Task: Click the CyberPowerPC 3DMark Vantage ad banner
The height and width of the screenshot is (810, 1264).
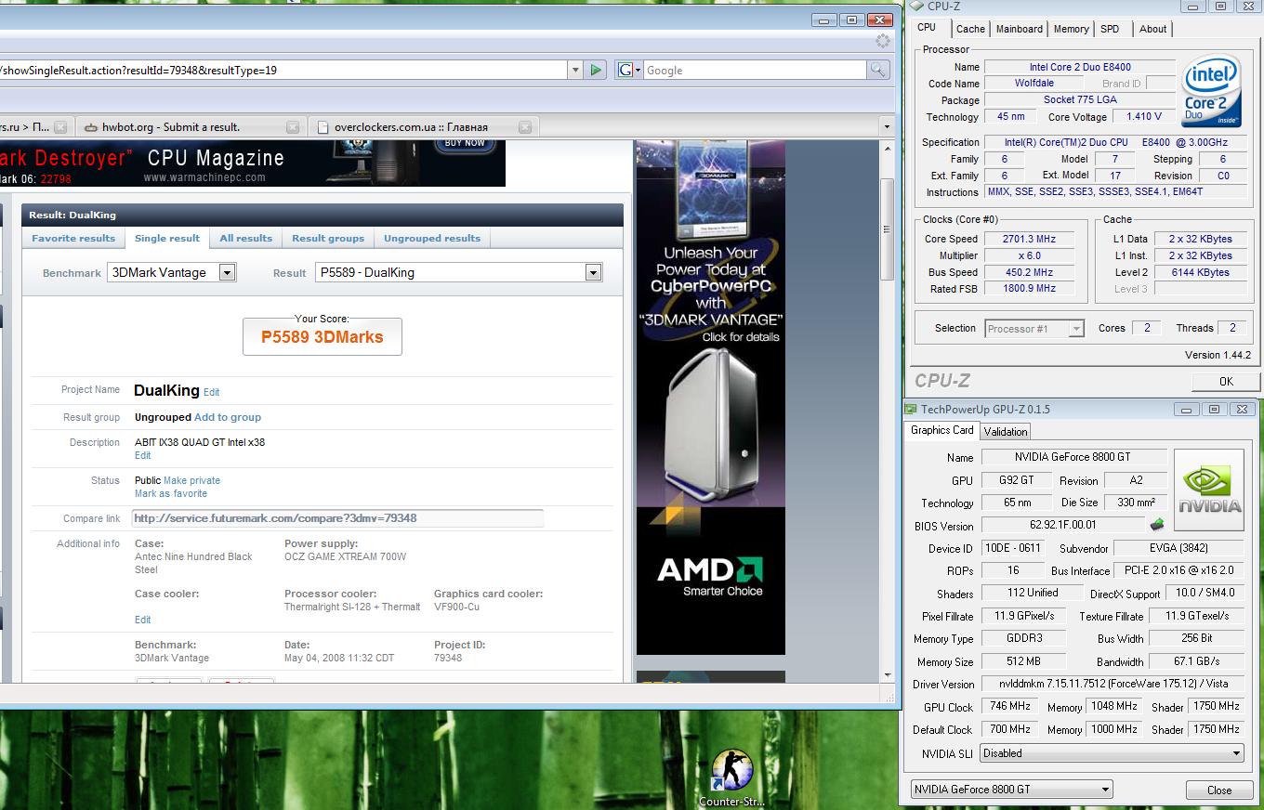Action: pyautogui.click(x=711, y=323)
